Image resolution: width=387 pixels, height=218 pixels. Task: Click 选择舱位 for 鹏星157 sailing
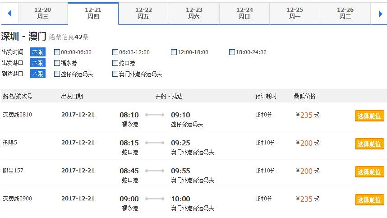pyautogui.click(x=369, y=172)
